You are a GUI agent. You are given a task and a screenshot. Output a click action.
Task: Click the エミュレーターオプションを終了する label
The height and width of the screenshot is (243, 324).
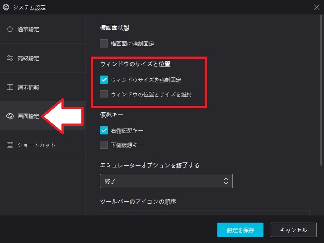[x=150, y=165]
